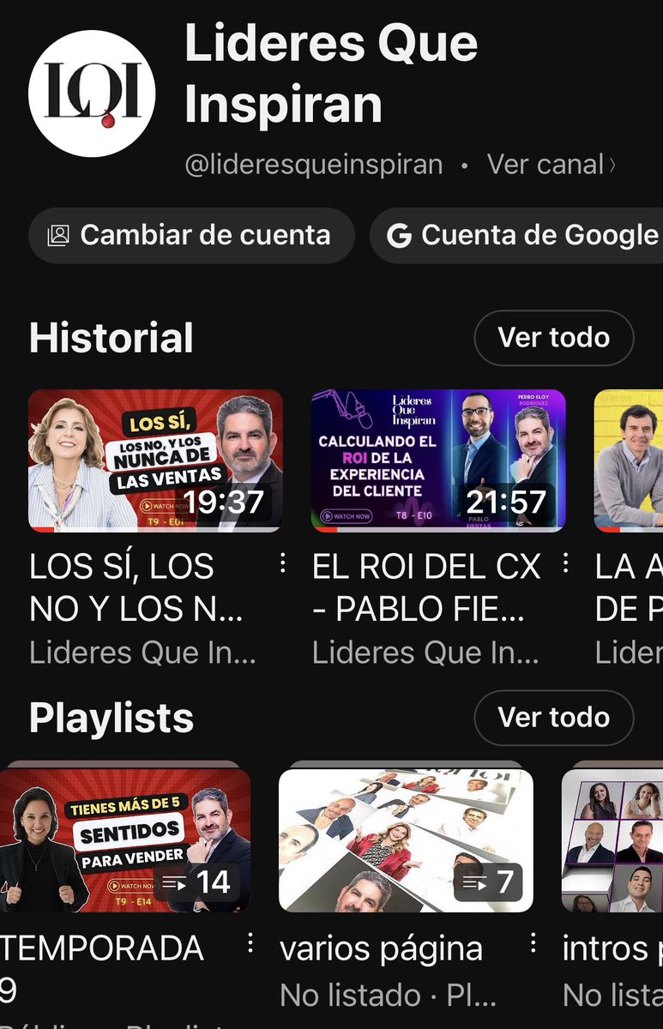
Task: Open options menu for TEMPORADA 9 playlist
Action: pos(250,944)
